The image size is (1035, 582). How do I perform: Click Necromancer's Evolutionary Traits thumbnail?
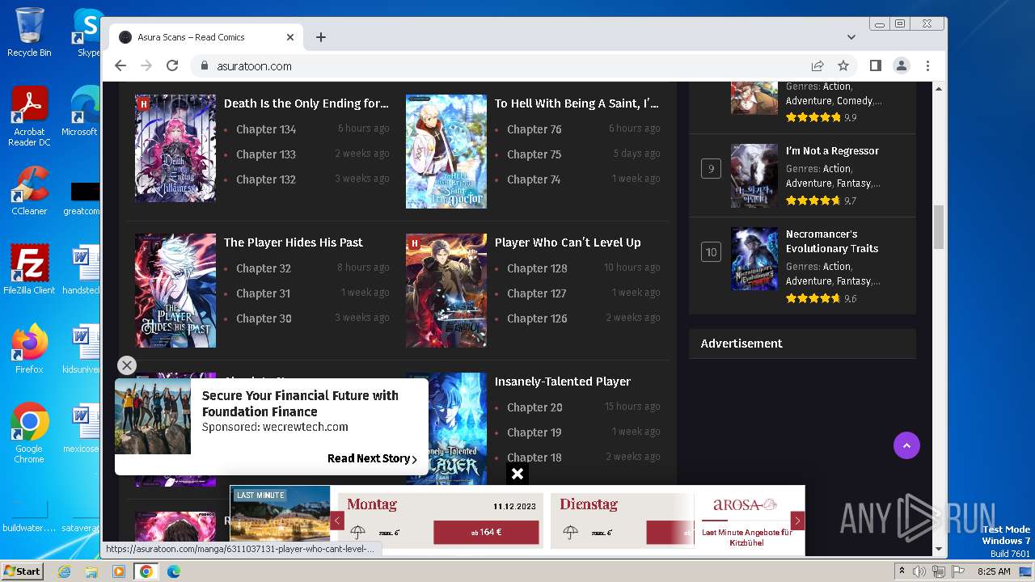(754, 259)
